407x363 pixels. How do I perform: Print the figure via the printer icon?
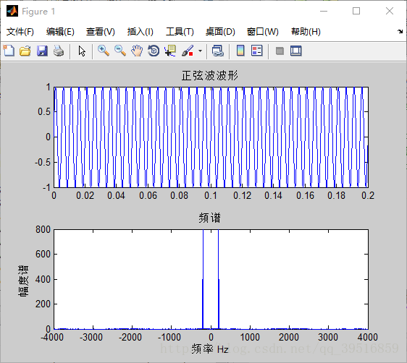[59, 51]
